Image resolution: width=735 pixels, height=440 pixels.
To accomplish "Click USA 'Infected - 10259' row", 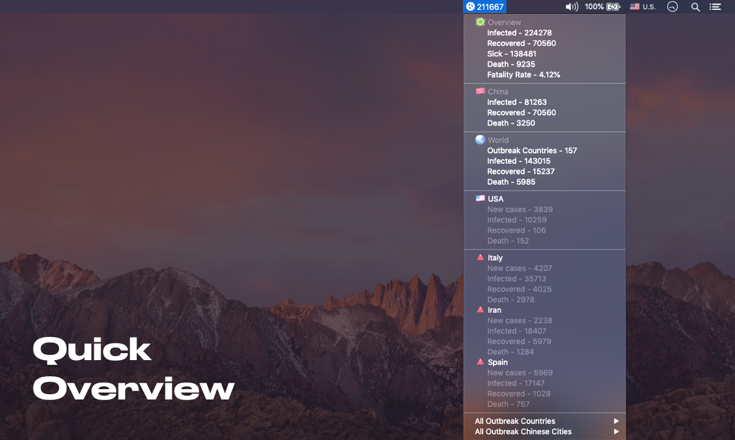I will (x=545, y=220).
